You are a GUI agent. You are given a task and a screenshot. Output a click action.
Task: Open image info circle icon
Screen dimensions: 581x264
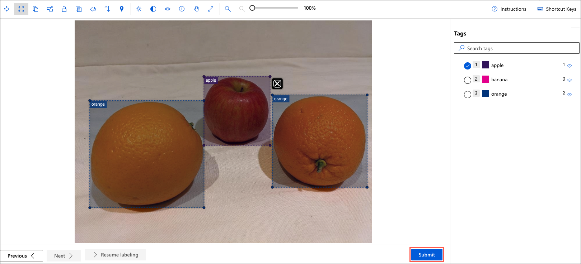point(182,9)
